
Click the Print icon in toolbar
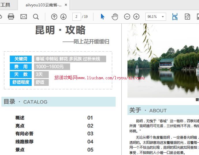click(11, 17)
